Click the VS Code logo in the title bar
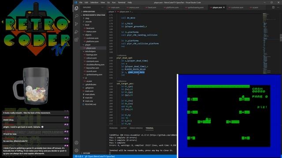The width and height of the screenshot is (282, 158). [x=76, y=3]
